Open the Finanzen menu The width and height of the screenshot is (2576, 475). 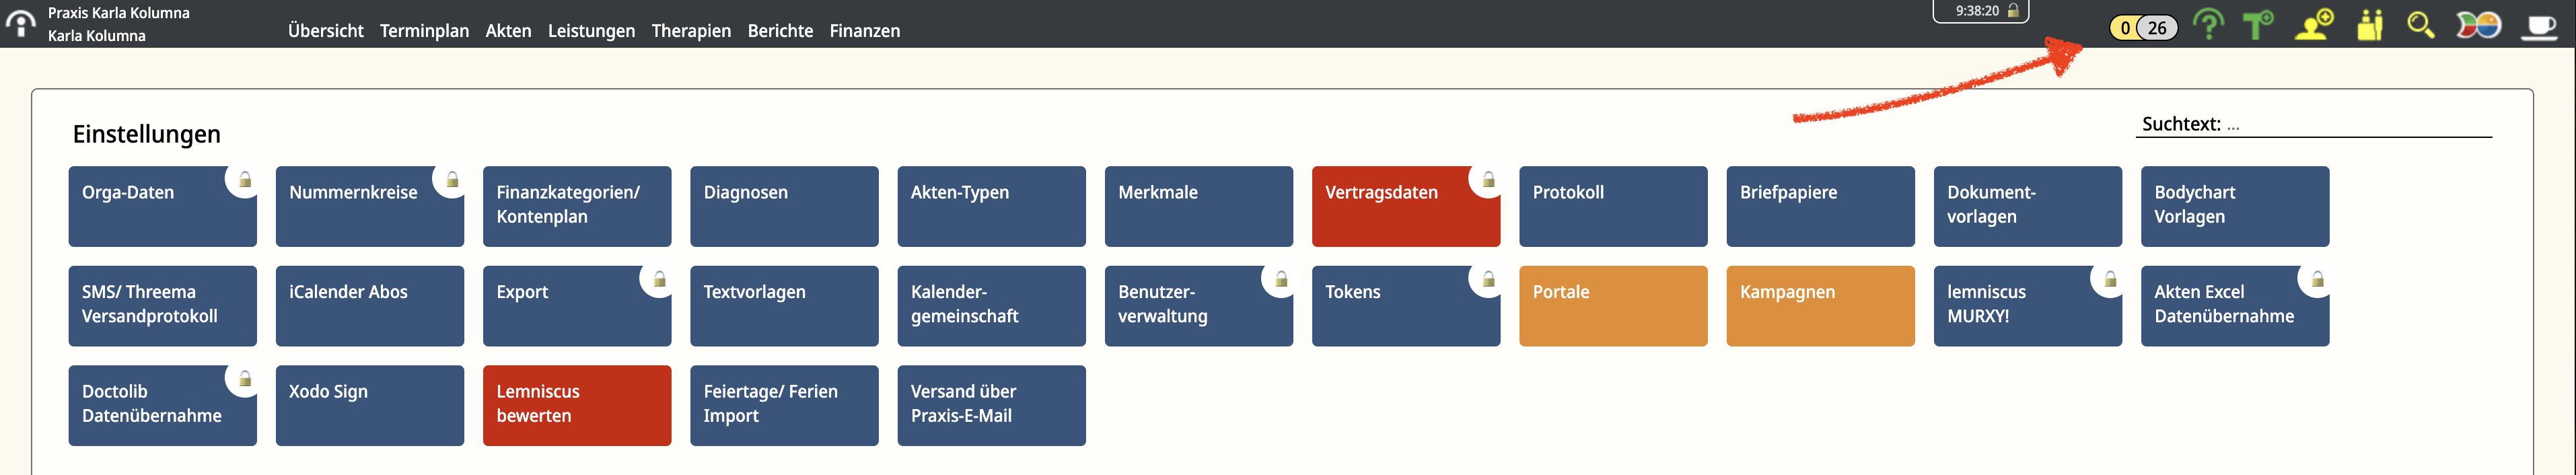point(864,31)
